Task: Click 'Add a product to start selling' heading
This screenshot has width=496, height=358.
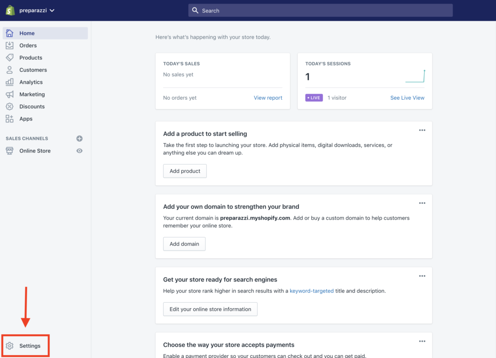Action: pyautogui.click(x=205, y=134)
